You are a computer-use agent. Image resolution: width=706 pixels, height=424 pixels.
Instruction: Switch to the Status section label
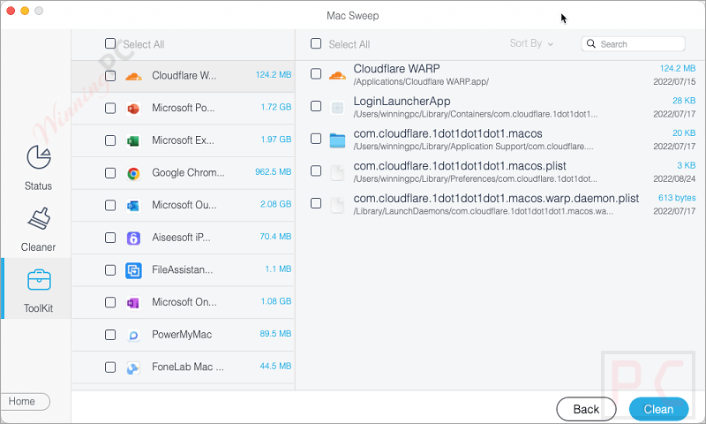38,186
